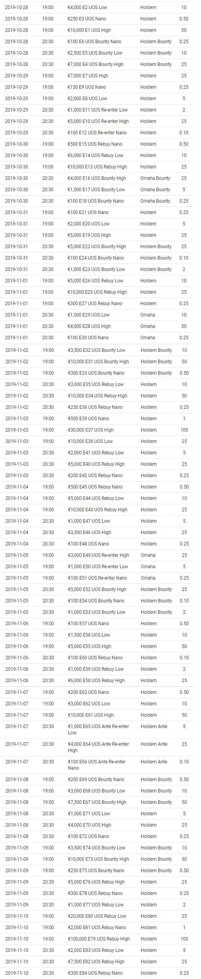Click Omaha Bounty type for E17 event
Viewport: 201px width, 979px height.
(x=155, y=190)
